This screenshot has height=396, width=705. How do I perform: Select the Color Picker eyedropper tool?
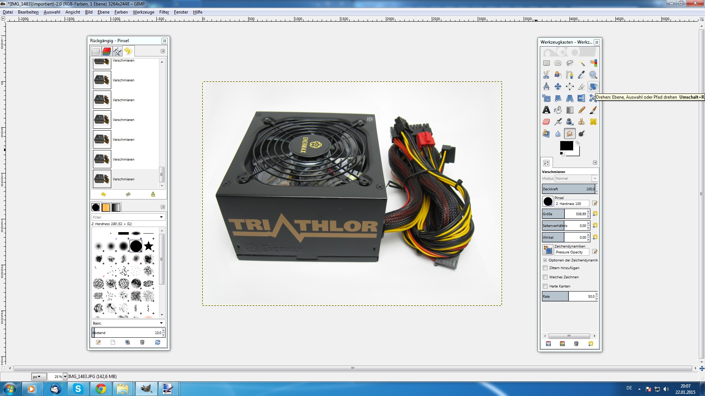click(582, 75)
